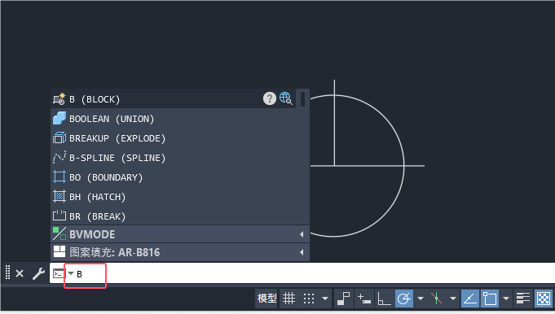Choose BREAKUP (EXPLODE) suggestion
This screenshot has width=555, height=314.
click(x=180, y=138)
